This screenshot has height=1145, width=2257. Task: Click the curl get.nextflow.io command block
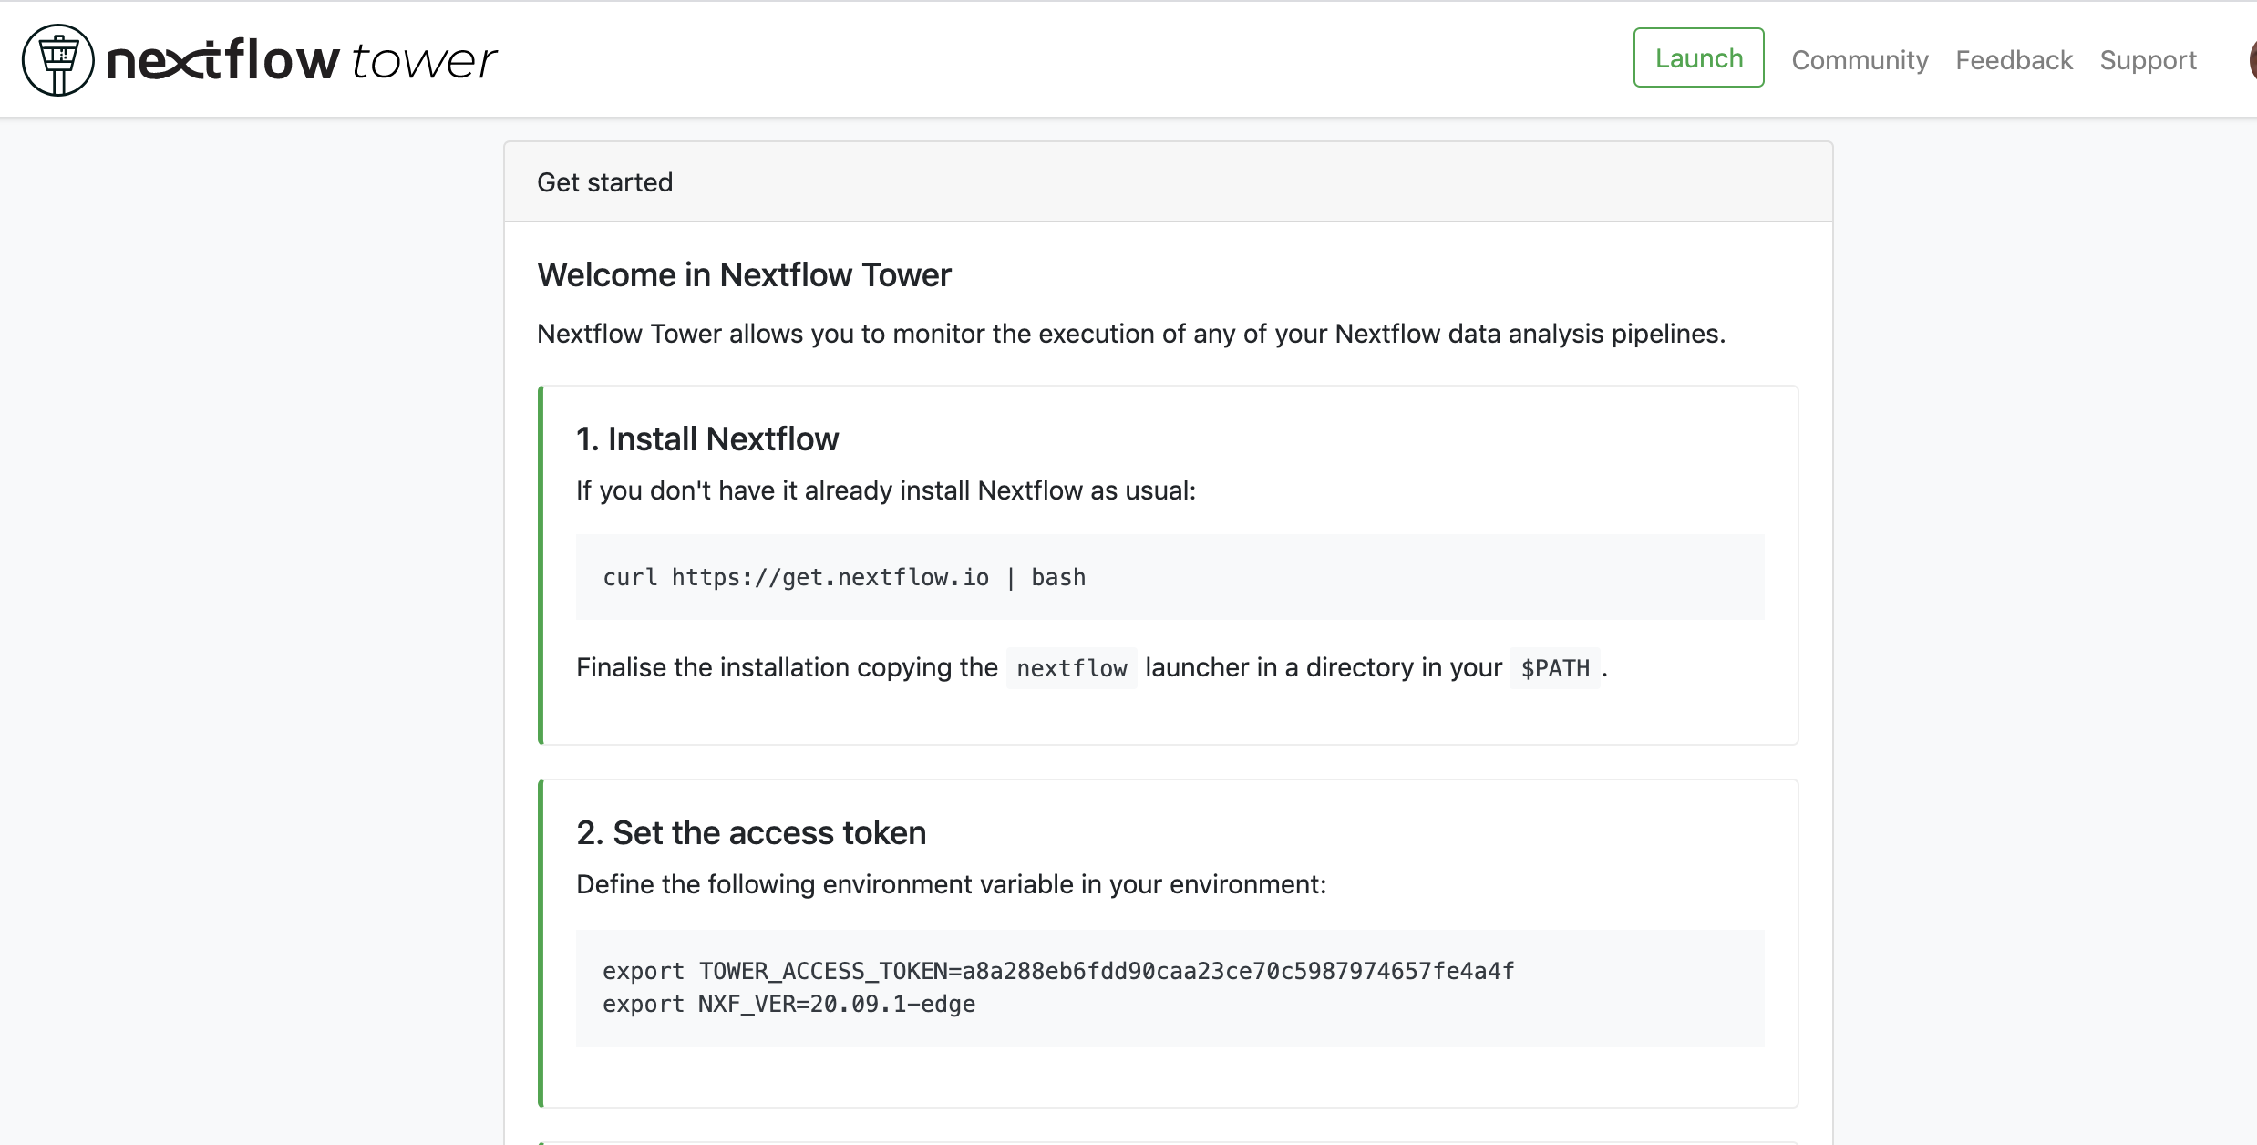point(1170,577)
